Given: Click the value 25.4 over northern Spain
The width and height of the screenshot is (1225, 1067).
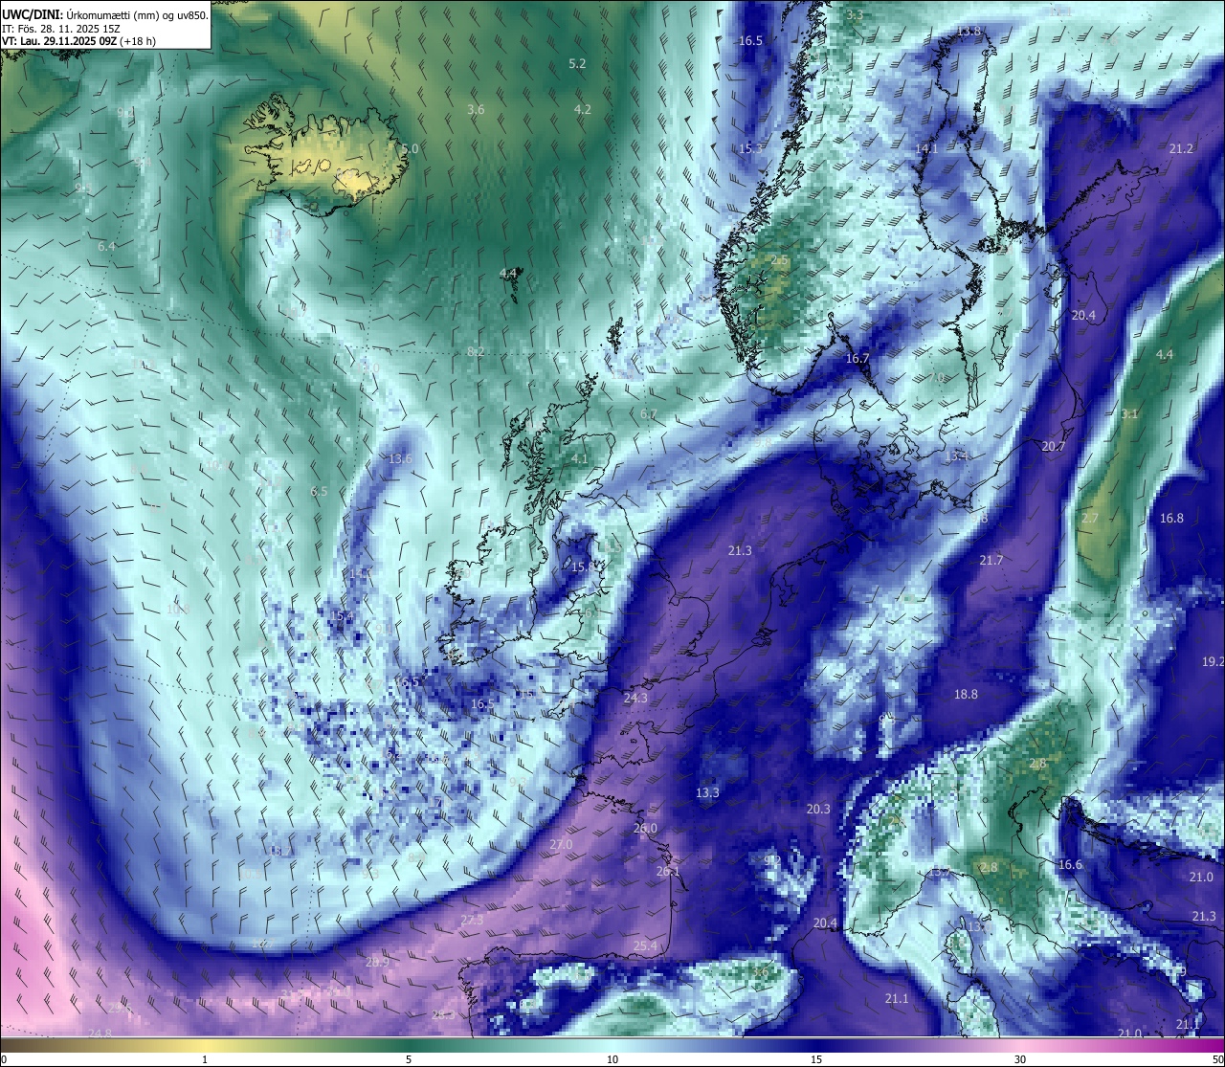Looking at the screenshot, I should (x=645, y=945).
